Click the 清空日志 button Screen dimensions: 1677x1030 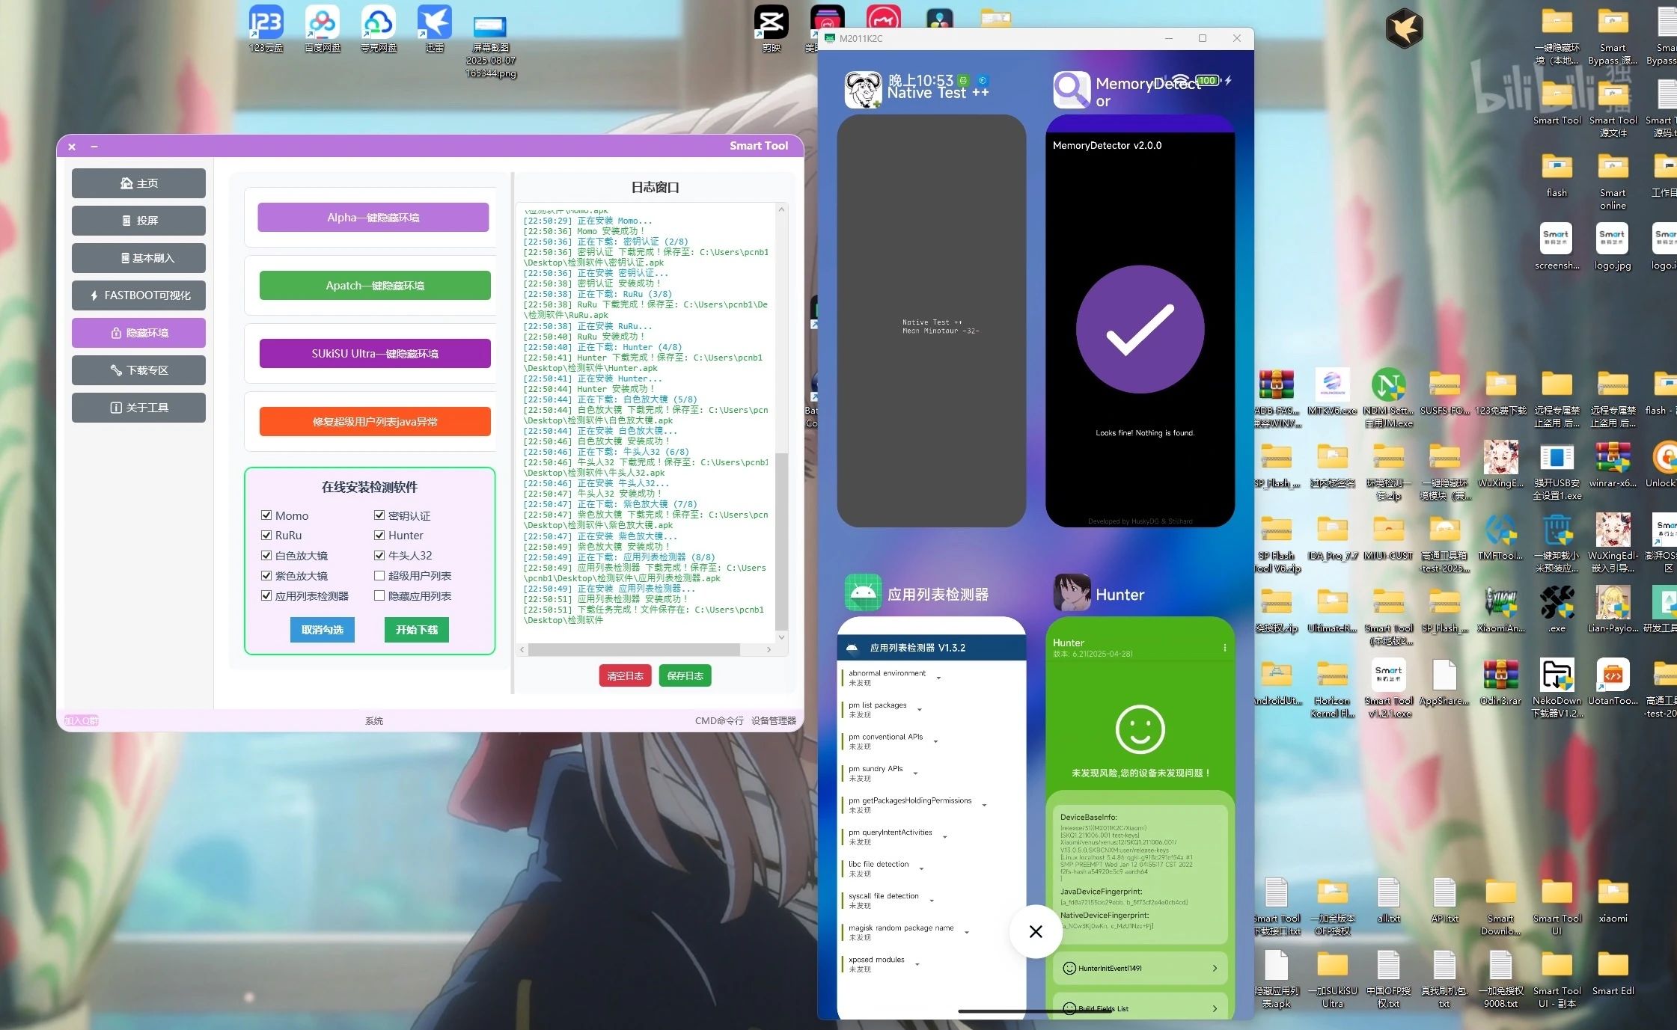625,676
